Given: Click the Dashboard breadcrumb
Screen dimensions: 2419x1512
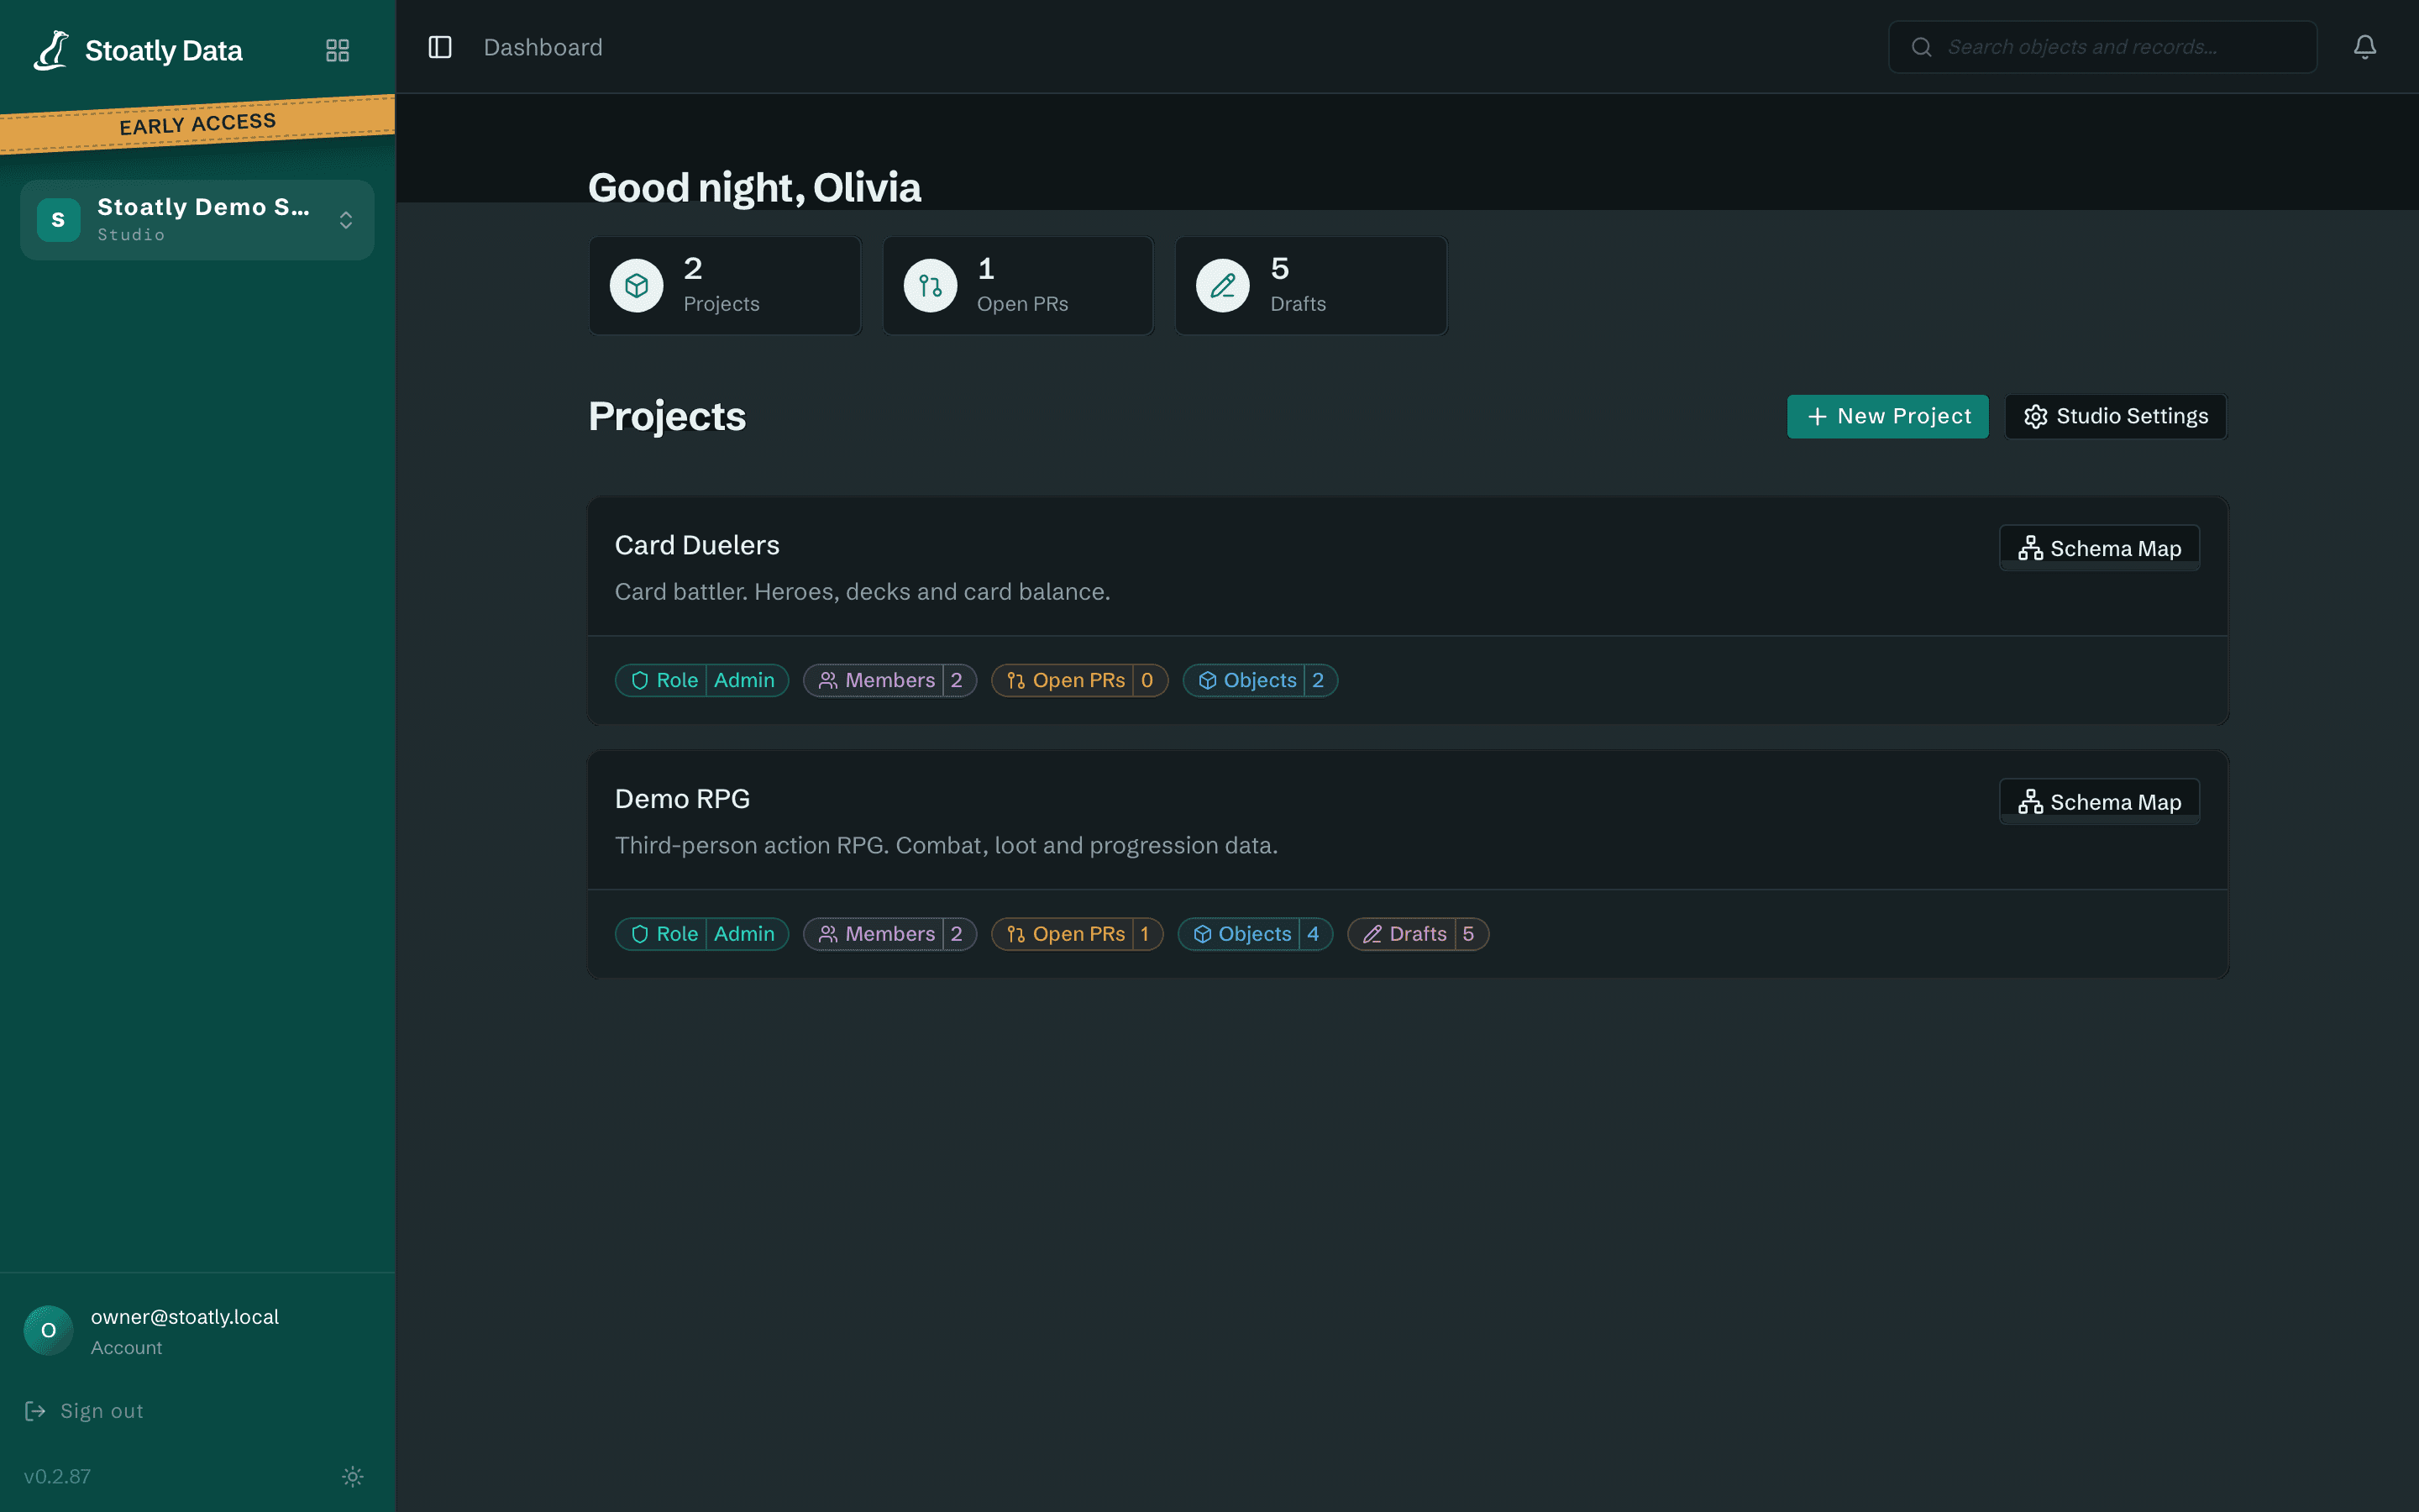Looking at the screenshot, I should click(543, 47).
